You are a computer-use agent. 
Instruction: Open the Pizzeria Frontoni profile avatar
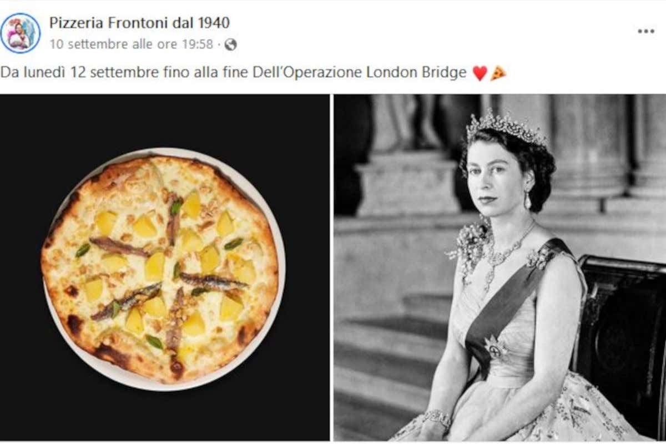coord(20,33)
